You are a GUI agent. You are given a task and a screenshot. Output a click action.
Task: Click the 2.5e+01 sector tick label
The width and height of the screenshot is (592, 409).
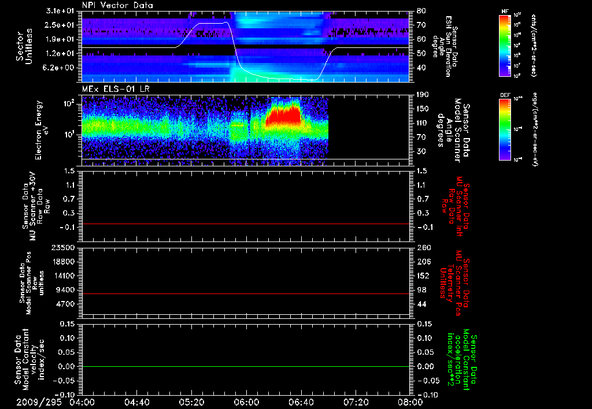point(60,25)
